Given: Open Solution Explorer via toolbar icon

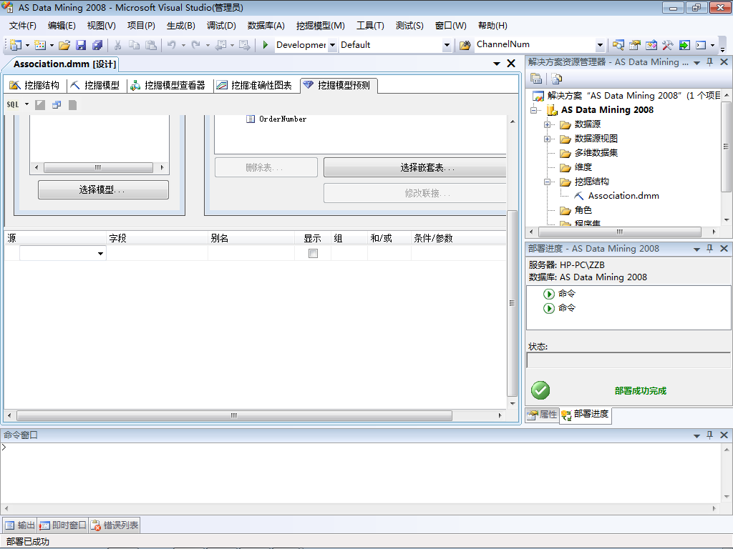Looking at the screenshot, I should coord(618,45).
